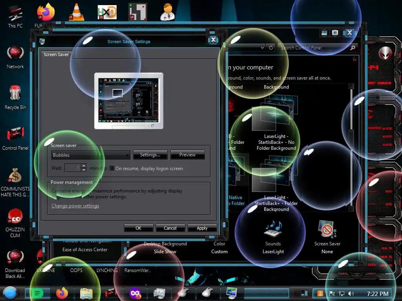Open the VLC cone desktop shortcut
The width and height of the screenshot is (402, 301).
tap(77, 12)
